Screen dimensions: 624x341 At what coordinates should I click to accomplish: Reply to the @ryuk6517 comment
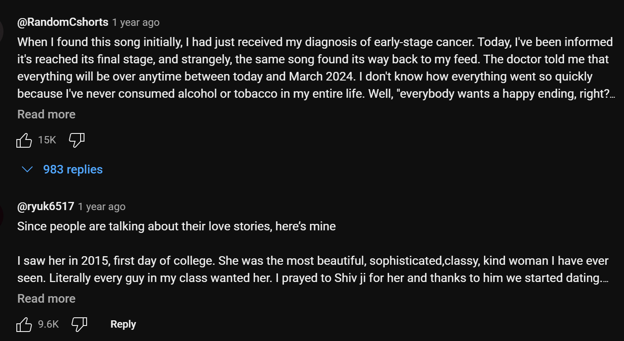[x=123, y=324]
